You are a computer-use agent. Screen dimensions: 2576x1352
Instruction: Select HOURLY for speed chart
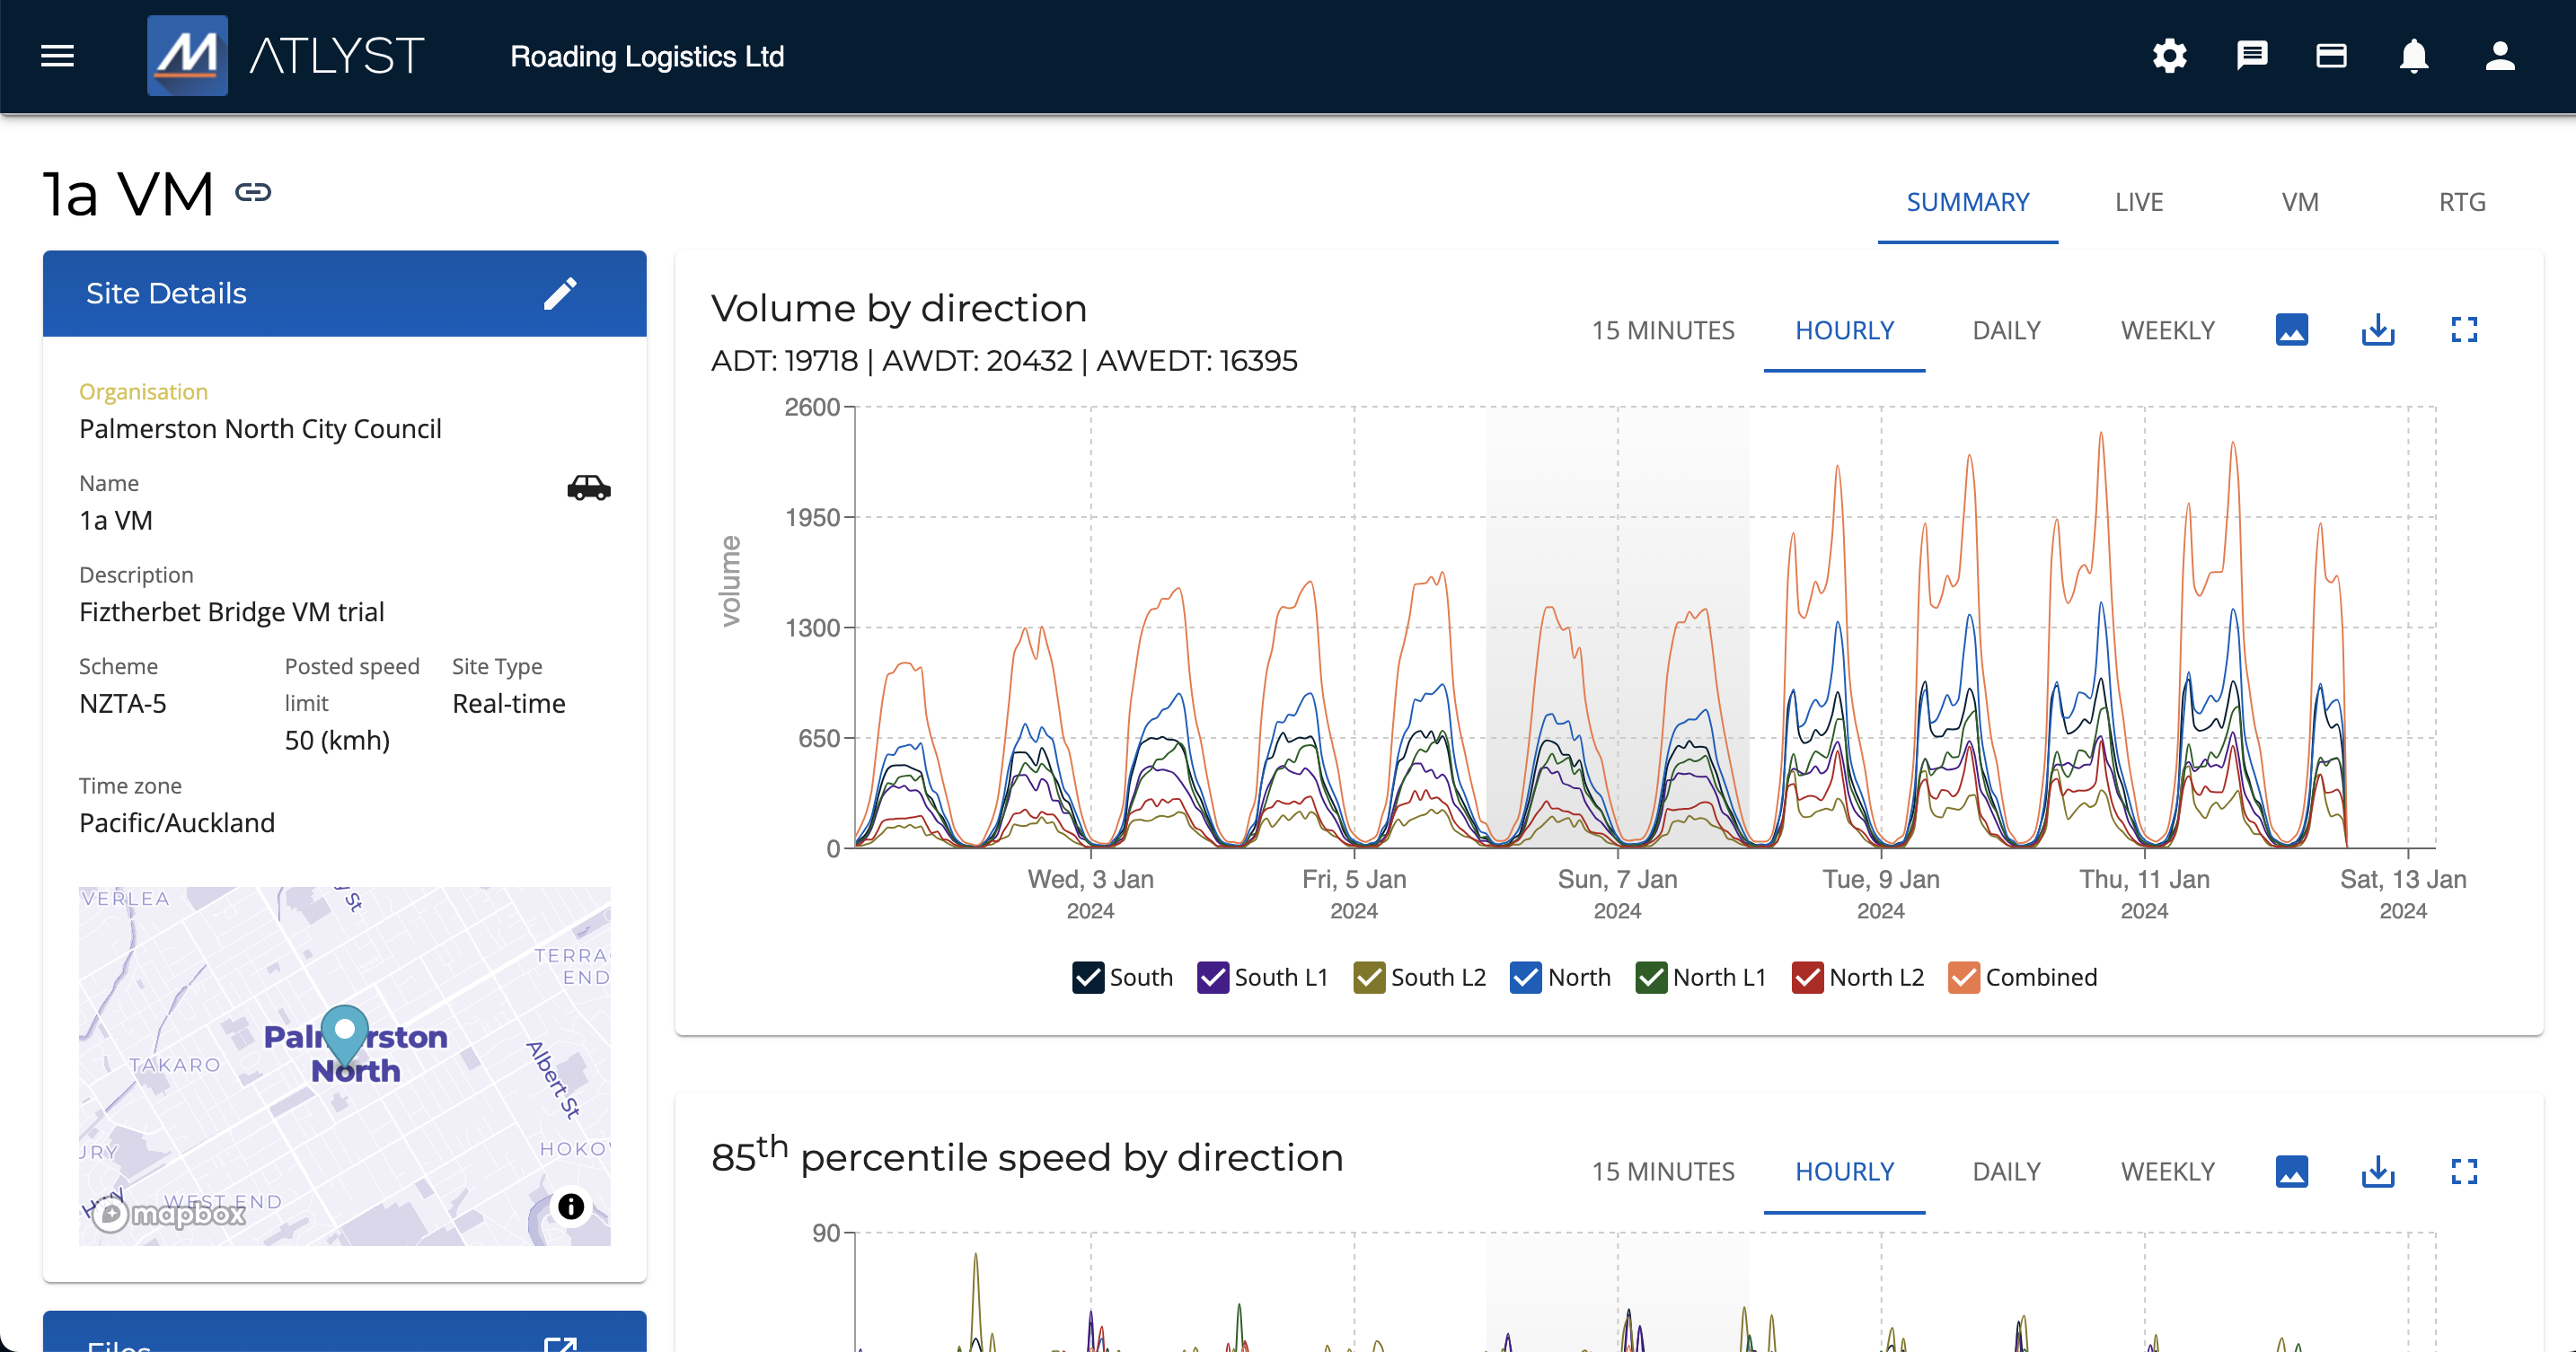pyautogui.click(x=1844, y=1172)
